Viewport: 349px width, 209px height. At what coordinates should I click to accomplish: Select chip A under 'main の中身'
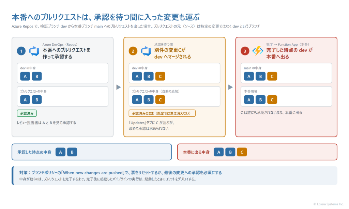click(249, 76)
